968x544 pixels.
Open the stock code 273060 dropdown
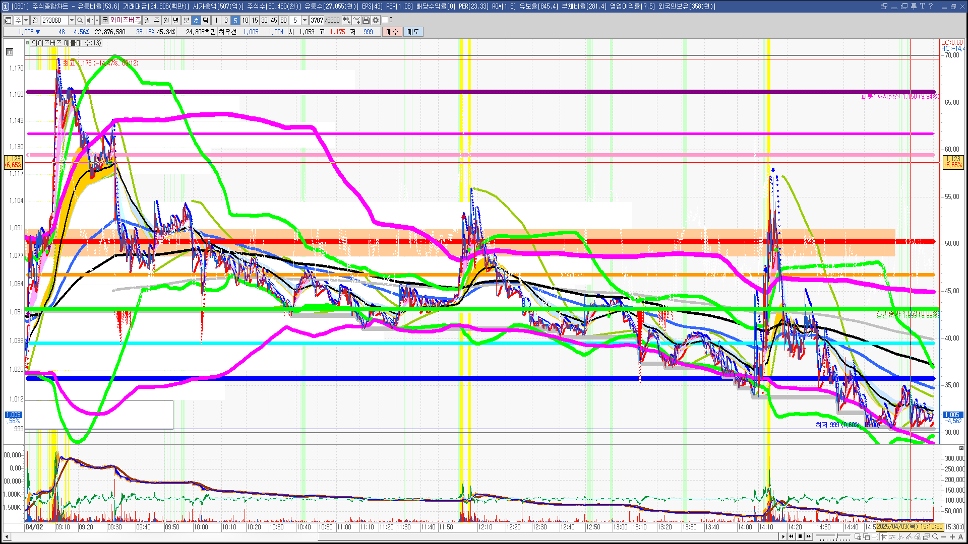tap(72, 20)
